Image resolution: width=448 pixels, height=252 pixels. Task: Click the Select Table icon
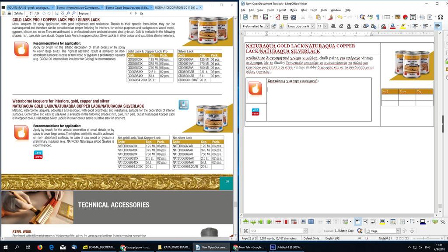click(311, 222)
